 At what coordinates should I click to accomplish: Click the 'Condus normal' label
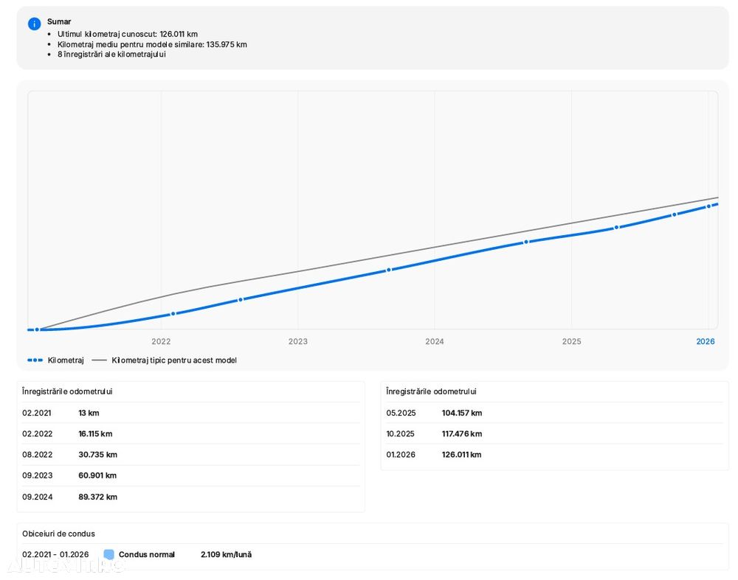pos(146,554)
